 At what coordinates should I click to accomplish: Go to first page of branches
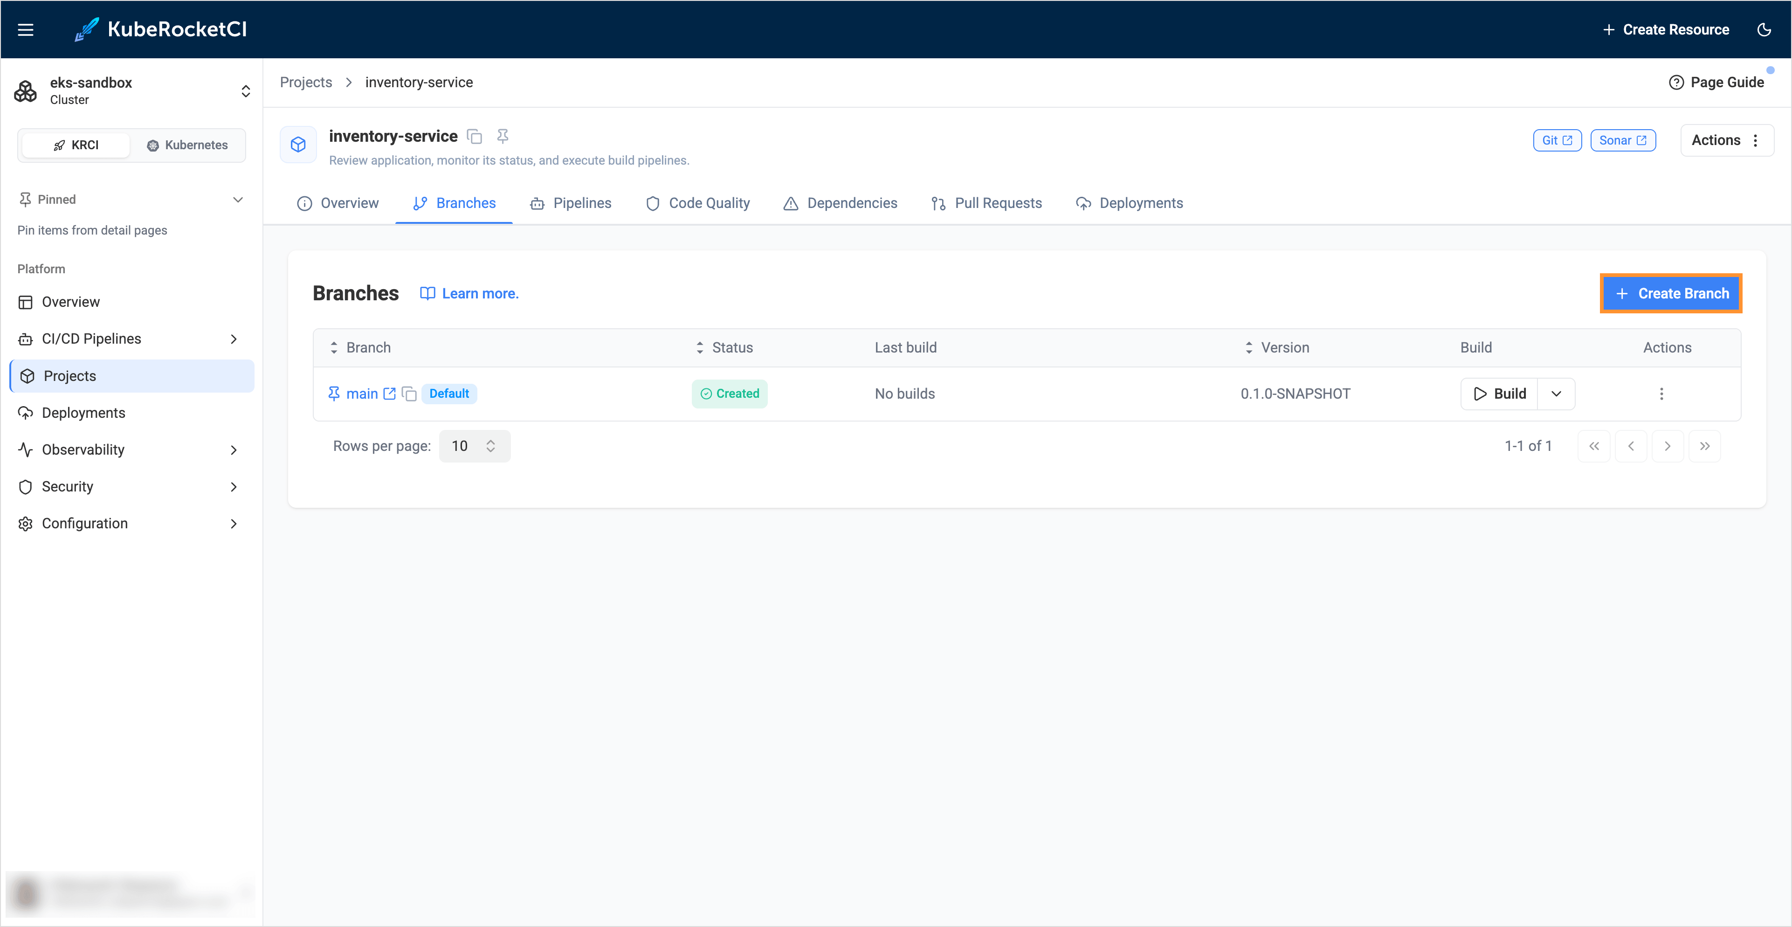click(1594, 446)
